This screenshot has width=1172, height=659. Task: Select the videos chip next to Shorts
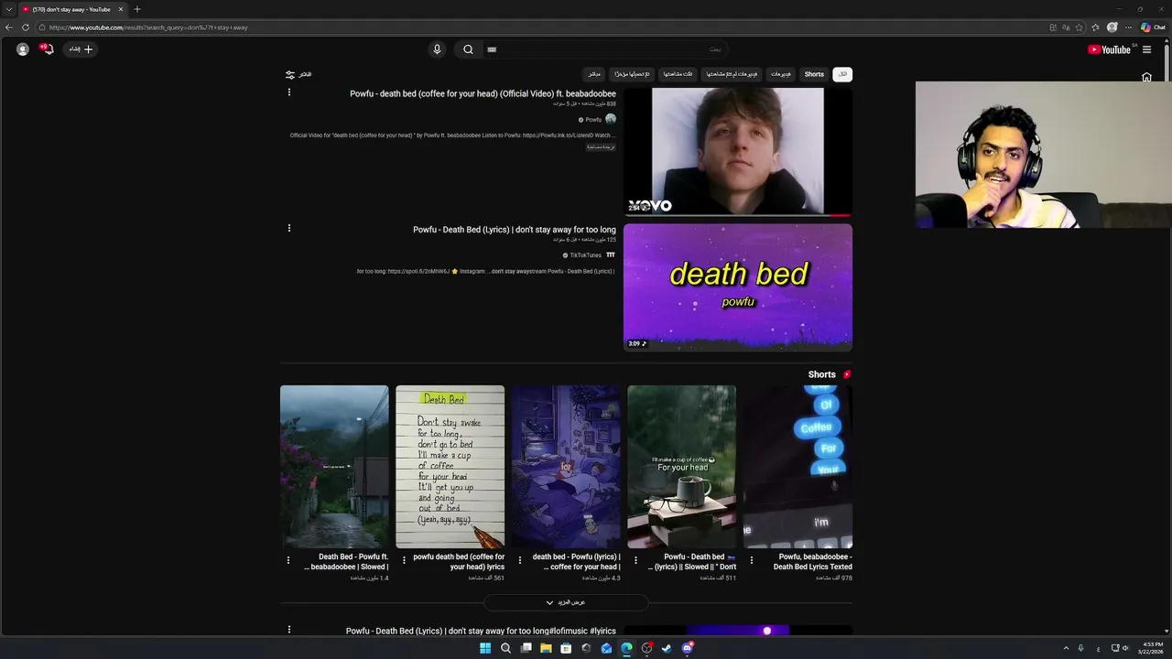(780, 74)
